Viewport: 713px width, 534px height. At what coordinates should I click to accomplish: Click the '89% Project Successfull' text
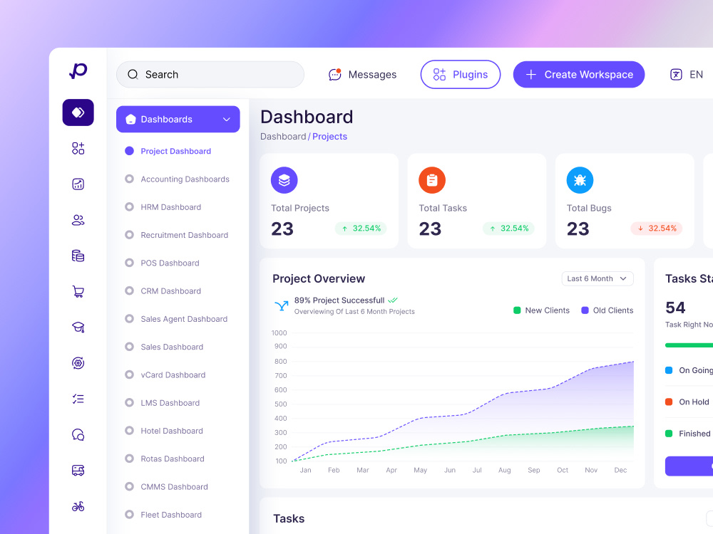point(339,300)
